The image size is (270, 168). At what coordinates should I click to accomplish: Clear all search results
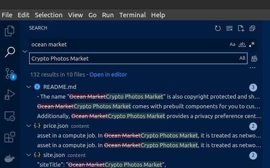coord(229,28)
